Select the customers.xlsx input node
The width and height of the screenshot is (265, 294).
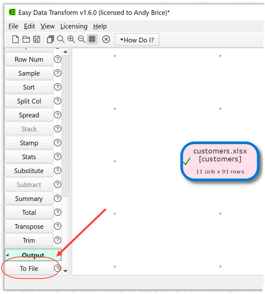click(x=220, y=161)
